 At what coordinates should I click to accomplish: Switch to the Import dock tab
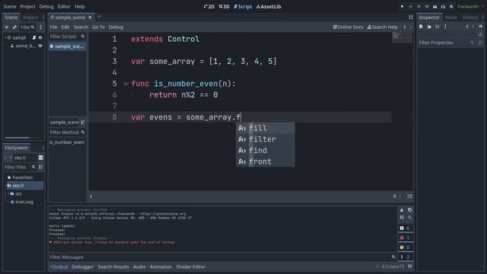coord(30,18)
